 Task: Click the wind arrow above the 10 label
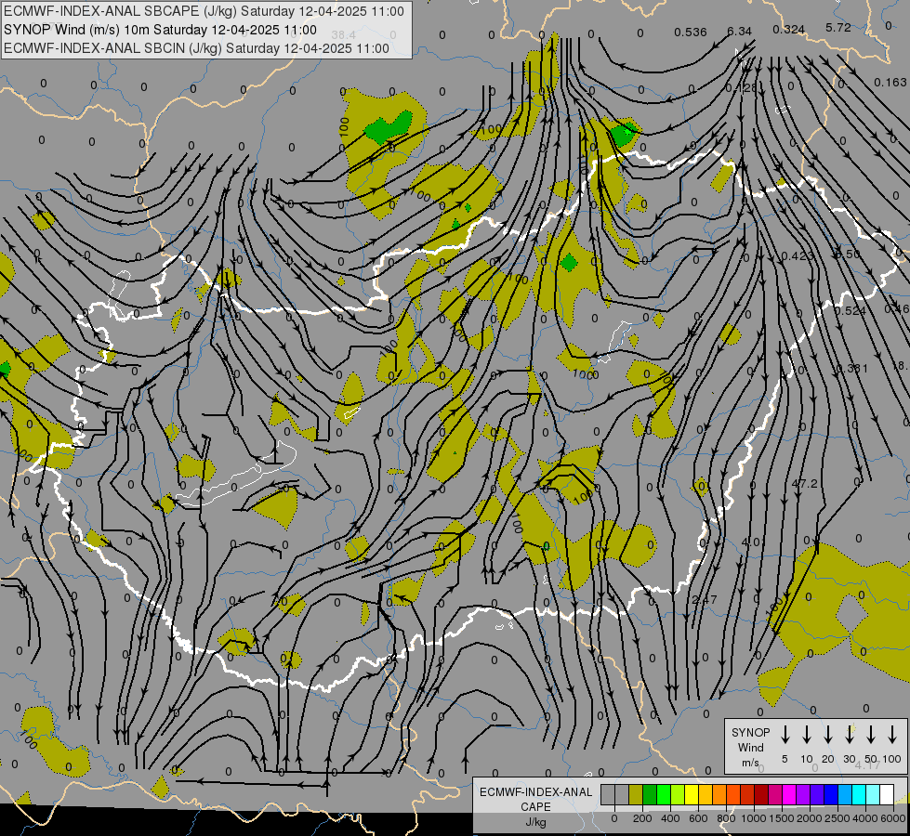[x=807, y=735]
